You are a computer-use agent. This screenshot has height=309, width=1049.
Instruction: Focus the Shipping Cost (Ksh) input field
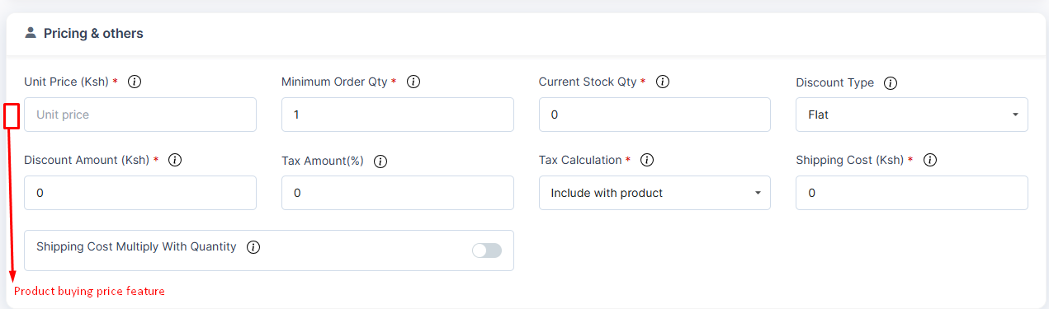click(912, 193)
